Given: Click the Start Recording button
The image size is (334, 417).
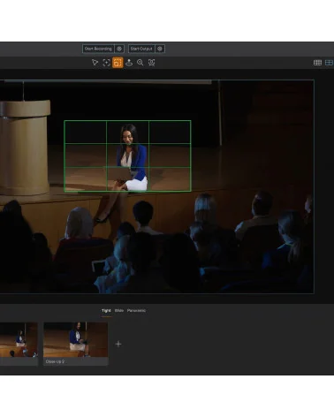Looking at the screenshot, I should click(98, 49).
